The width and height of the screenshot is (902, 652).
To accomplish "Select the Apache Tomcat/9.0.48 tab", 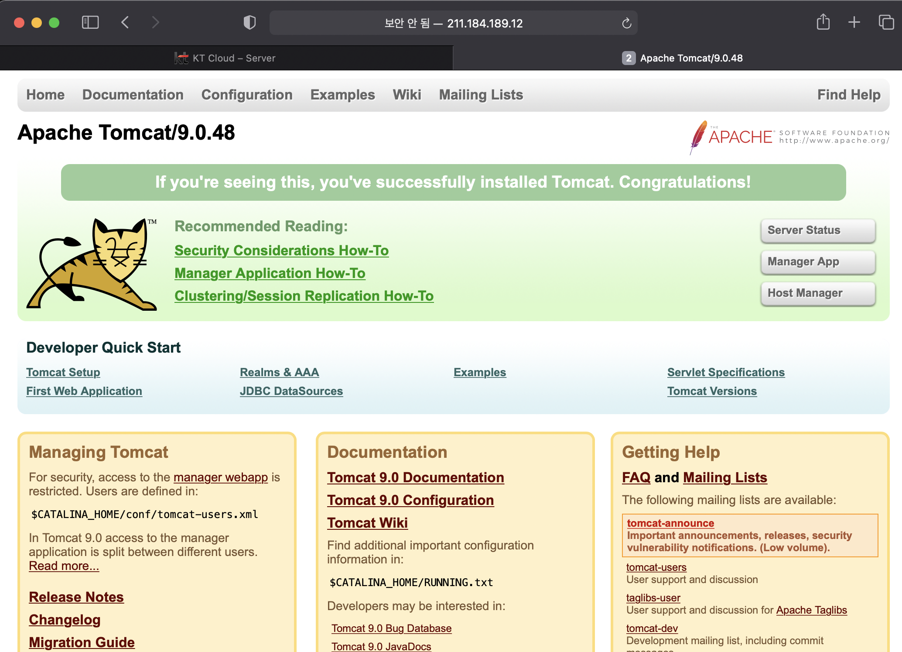I will [682, 58].
